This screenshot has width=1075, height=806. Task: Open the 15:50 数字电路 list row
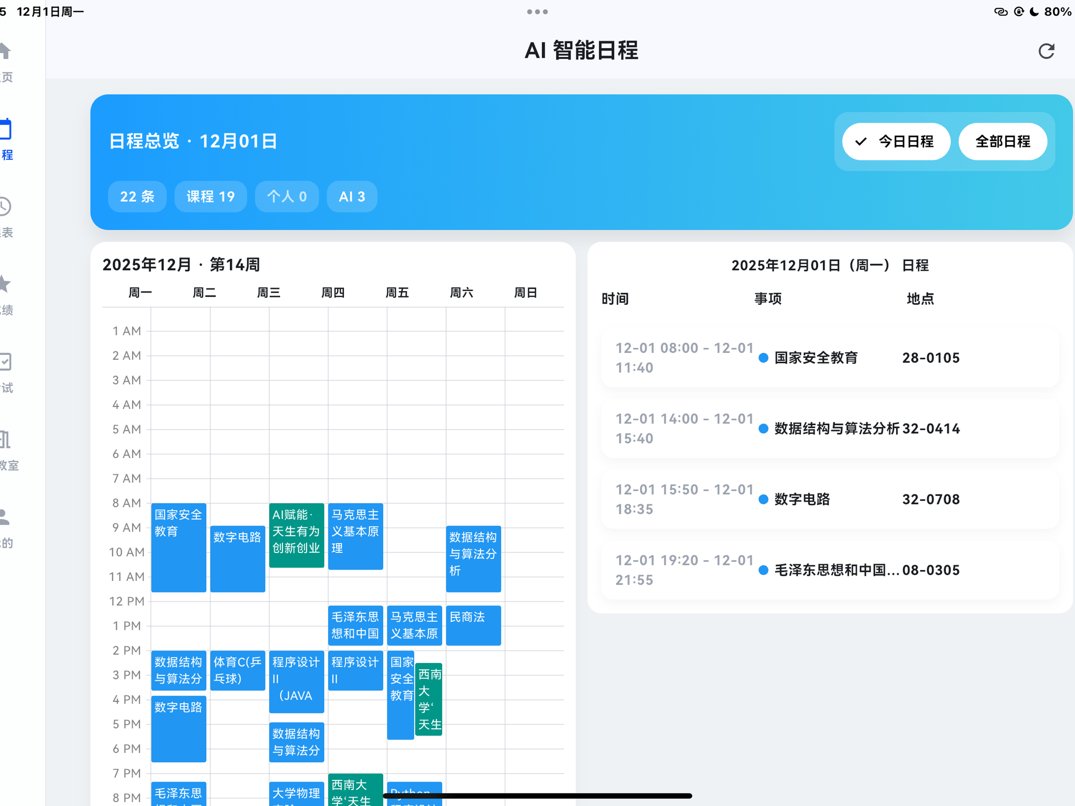(829, 499)
